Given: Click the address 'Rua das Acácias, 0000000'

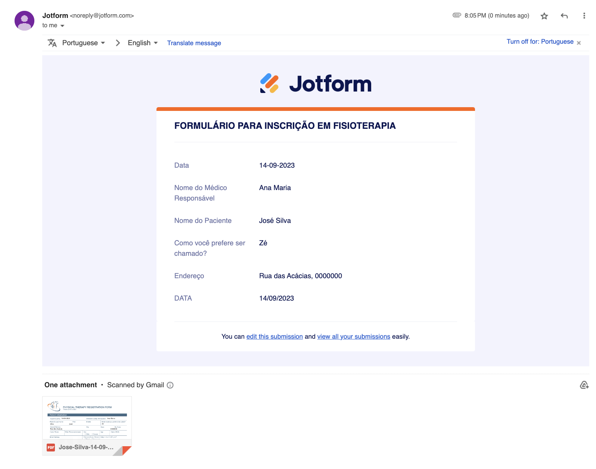Looking at the screenshot, I should pyautogui.click(x=301, y=276).
